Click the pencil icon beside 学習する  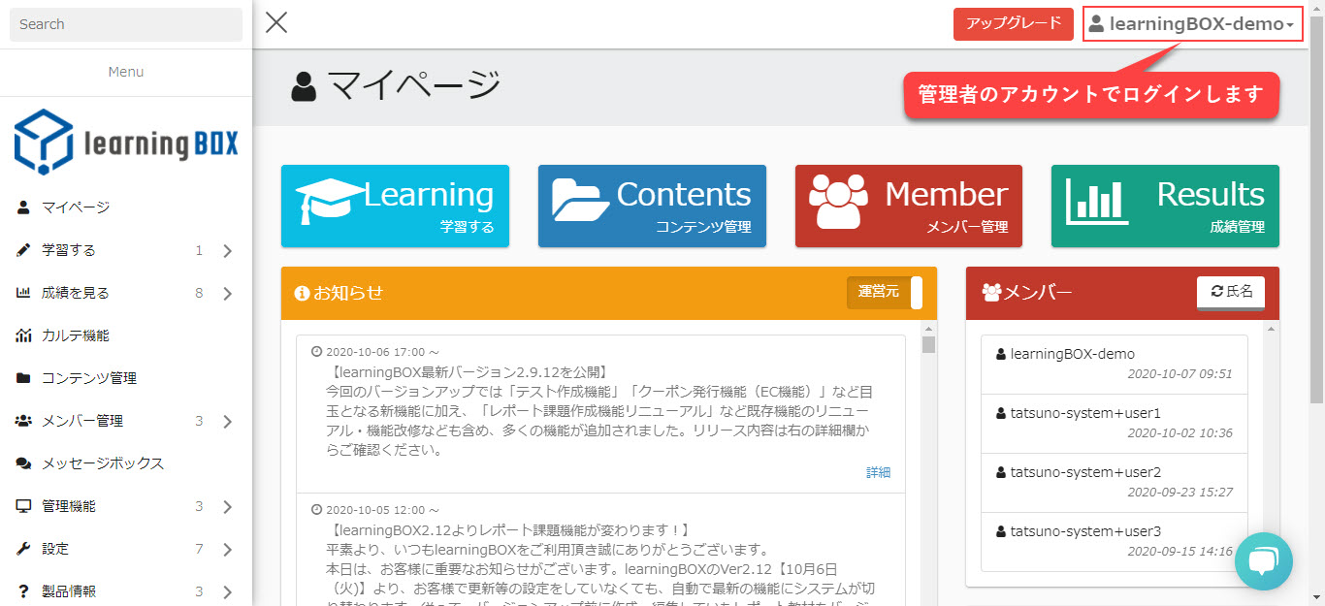(x=23, y=250)
